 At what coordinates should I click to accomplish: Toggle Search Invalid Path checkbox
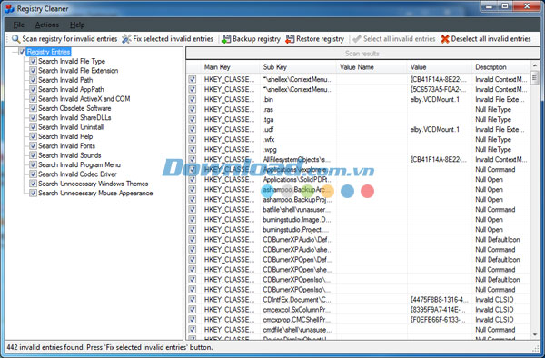pyautogui.click(x=33, y=80)
